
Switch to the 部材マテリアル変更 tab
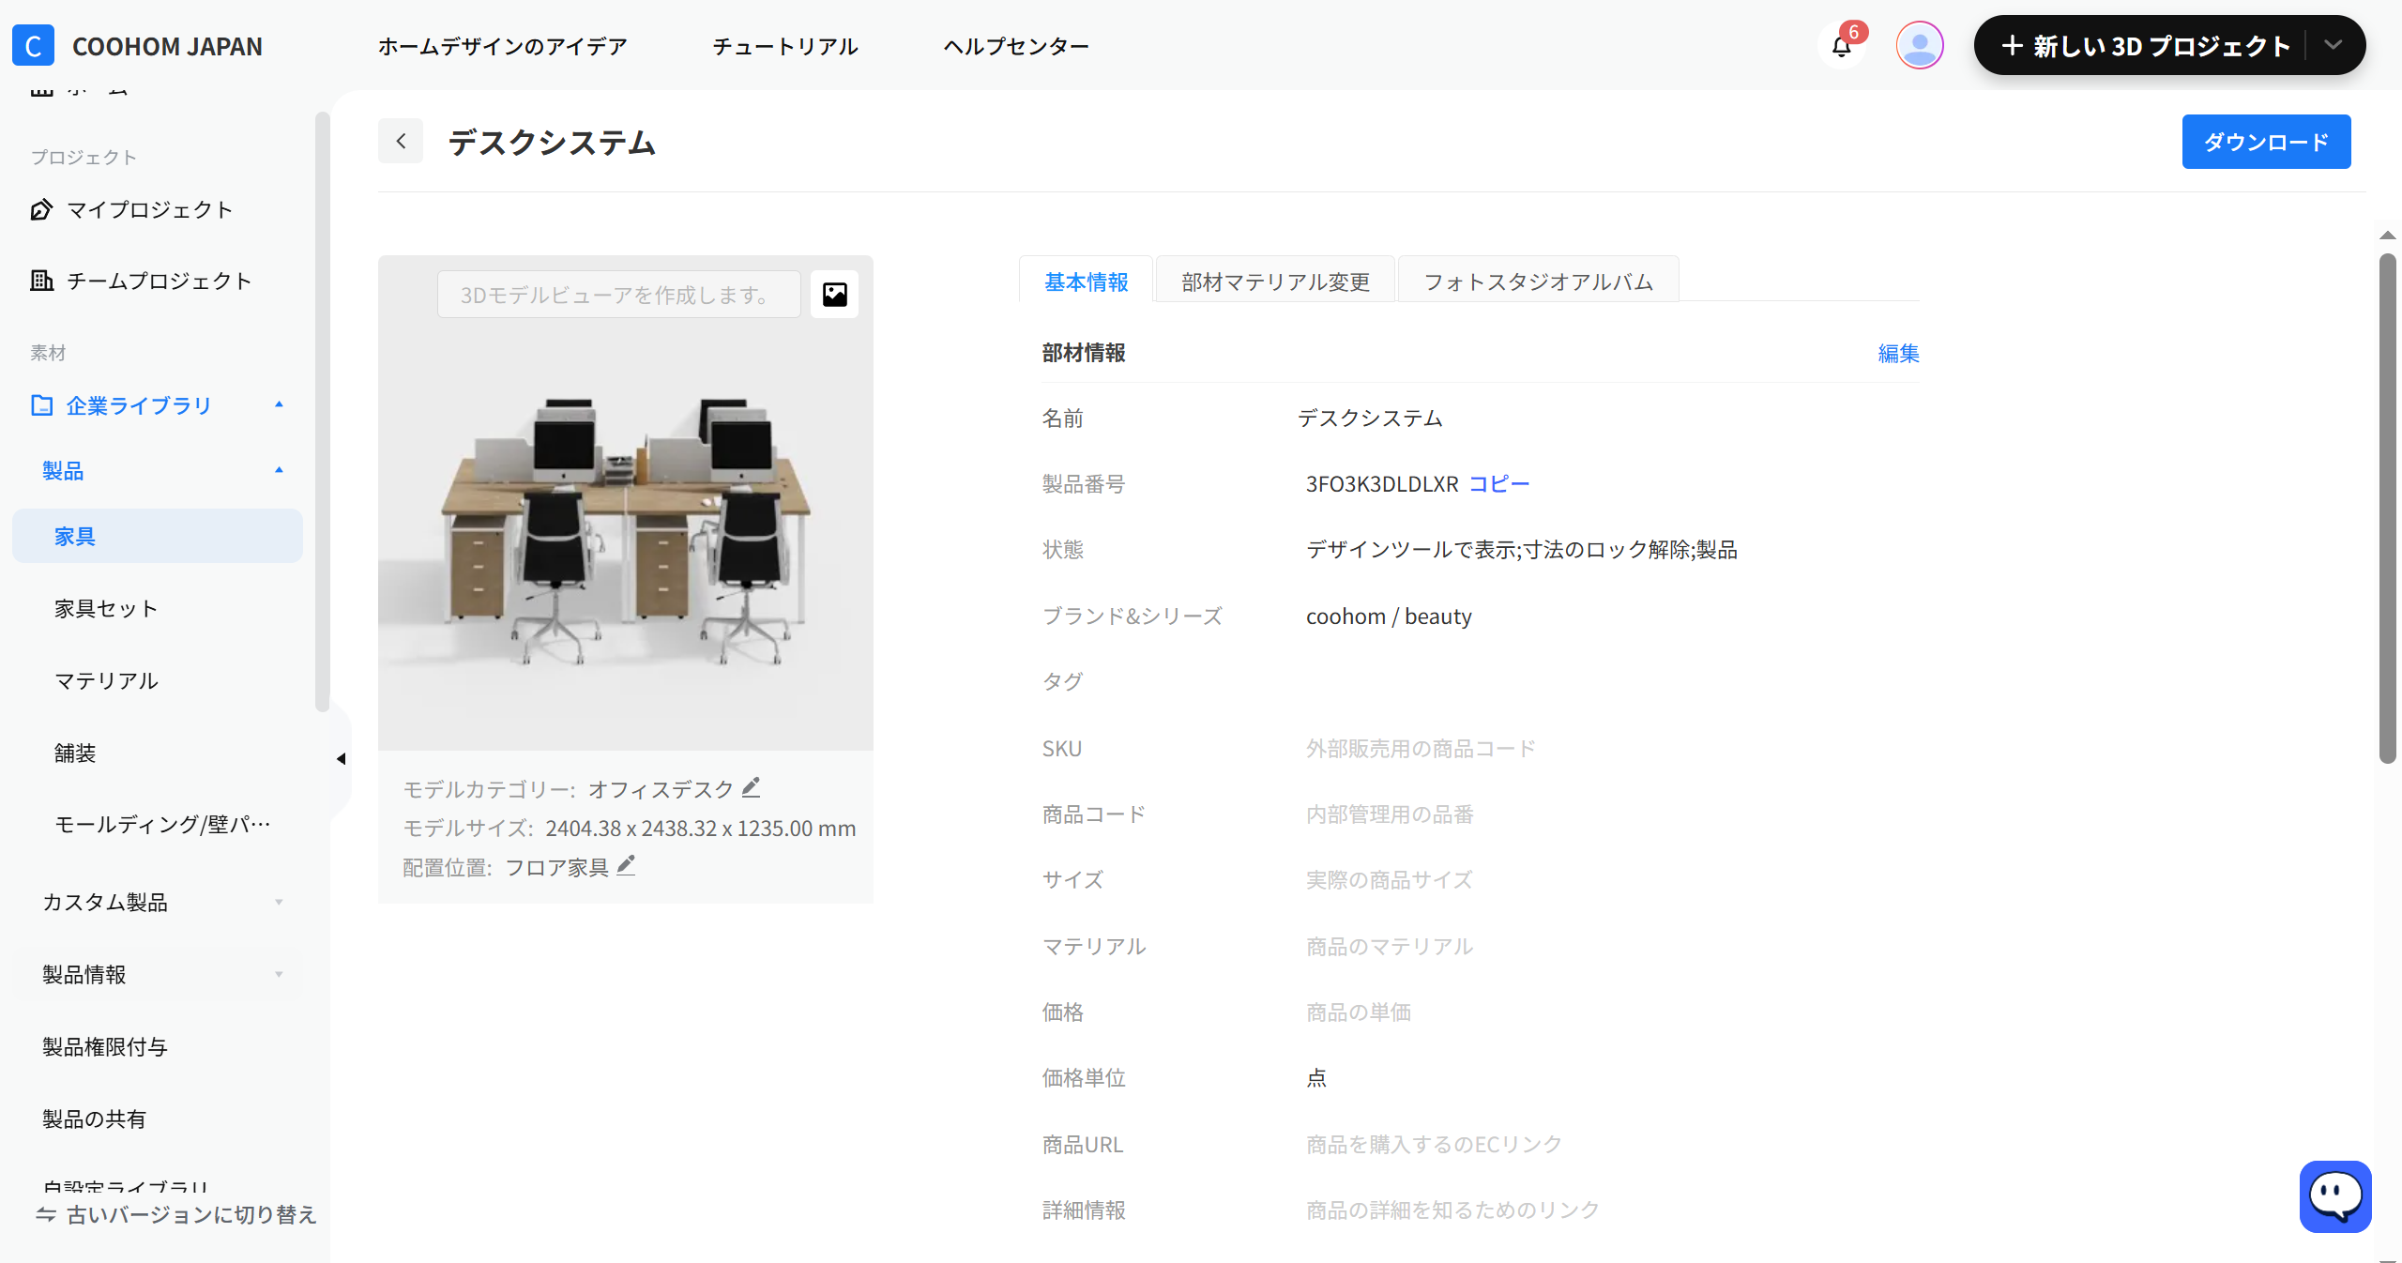pyautogui.click(x=1275, y=281)
